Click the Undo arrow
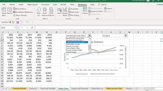 pyautogui.click(x=22, y=22)
